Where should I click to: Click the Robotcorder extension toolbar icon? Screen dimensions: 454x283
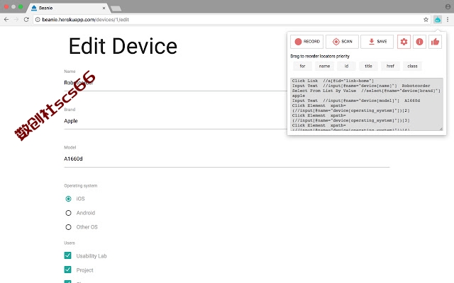(x=438, y=20)
